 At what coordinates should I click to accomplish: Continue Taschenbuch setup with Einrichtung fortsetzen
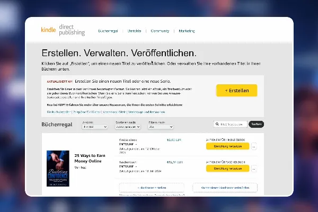[227, 169]
